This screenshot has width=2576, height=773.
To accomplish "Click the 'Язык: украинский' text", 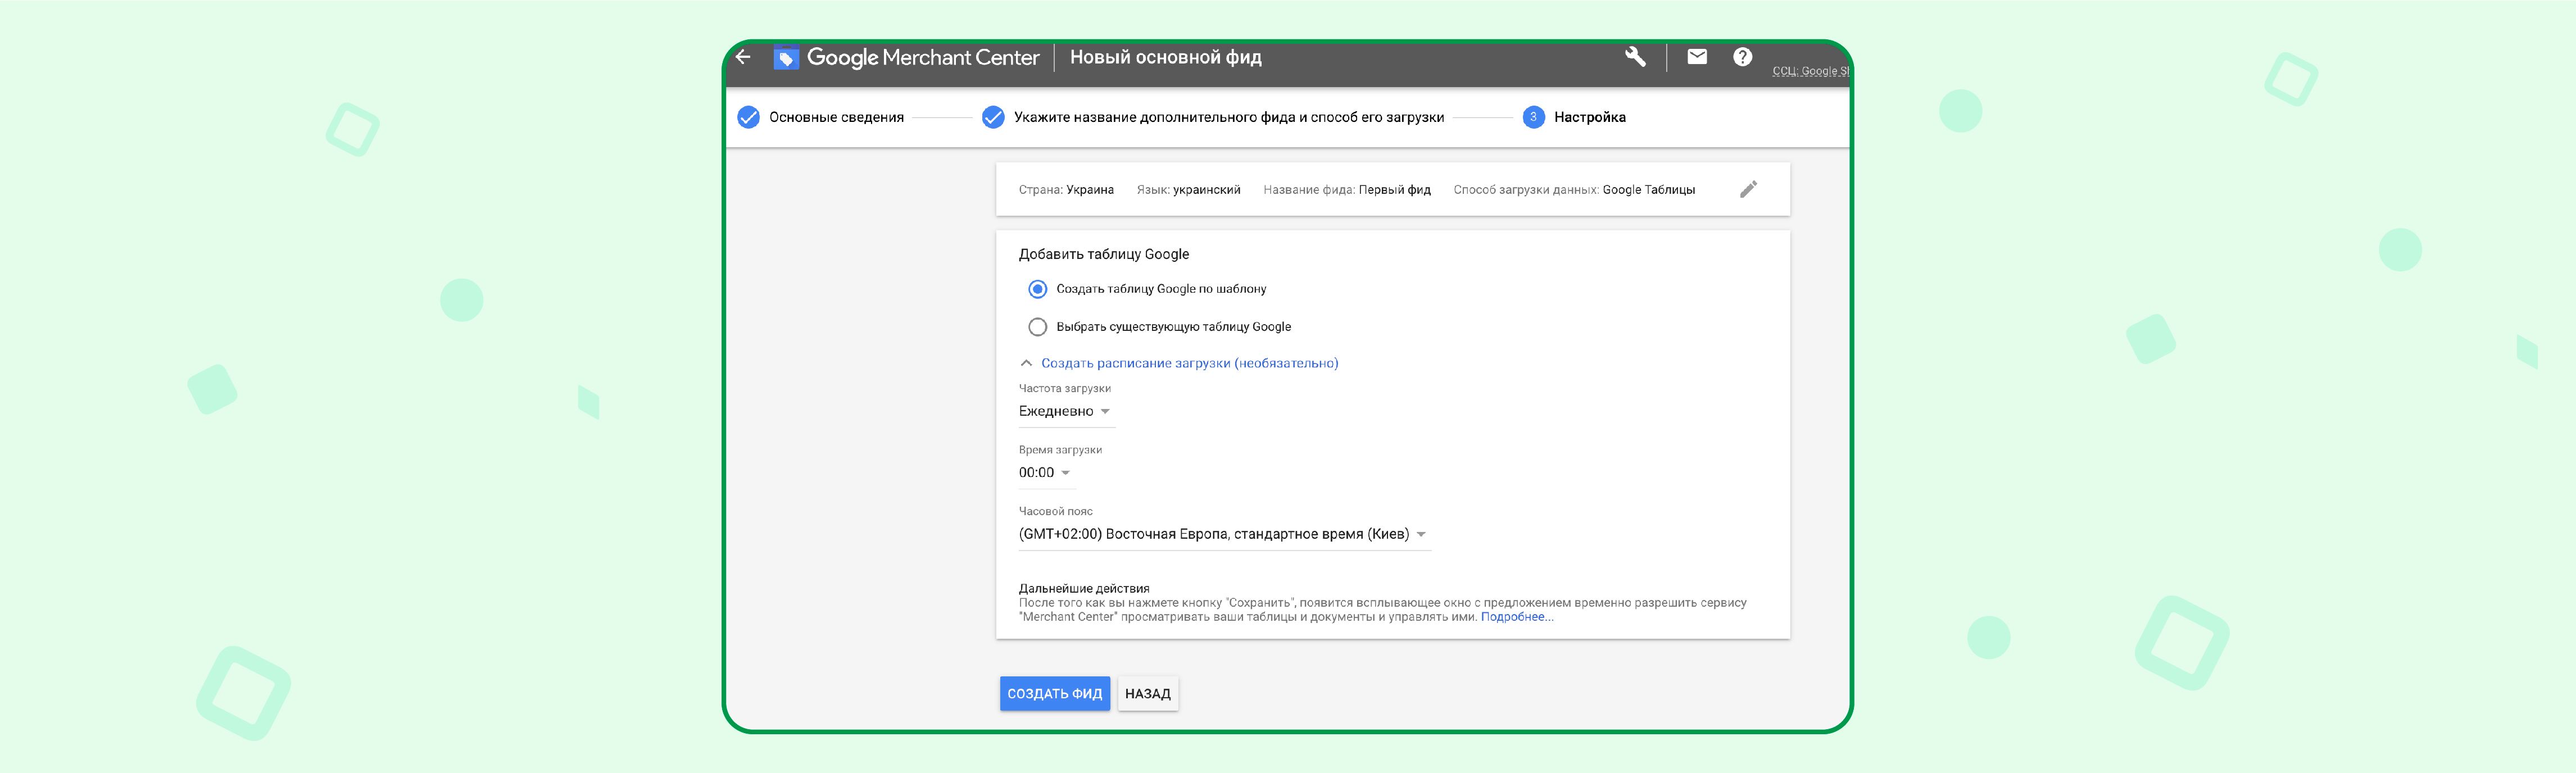I will point(1188,190).
